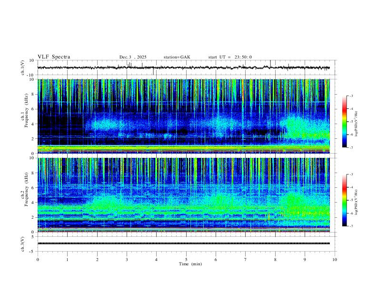Click the ch.3 flat signal trace
Image resolution: width=377 pixels, height=291 pixels.
coord(183,243)
